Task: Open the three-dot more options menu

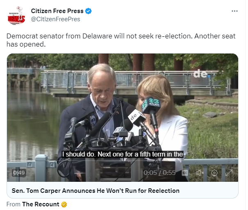Action: click(x=234, y=11)
